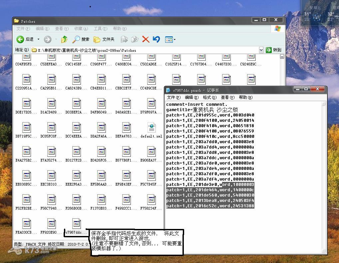339x263 pixels.
Task: Click the Up one level folder icon
Action: click(x=64, y=39)
